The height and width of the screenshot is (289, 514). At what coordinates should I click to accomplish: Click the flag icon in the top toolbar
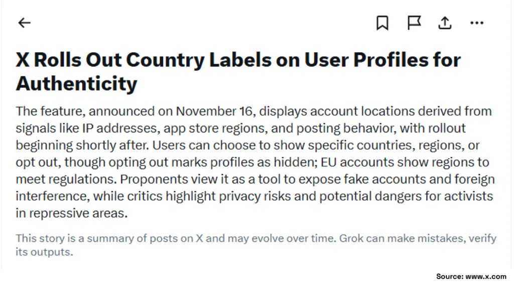(x=414, y=23)
